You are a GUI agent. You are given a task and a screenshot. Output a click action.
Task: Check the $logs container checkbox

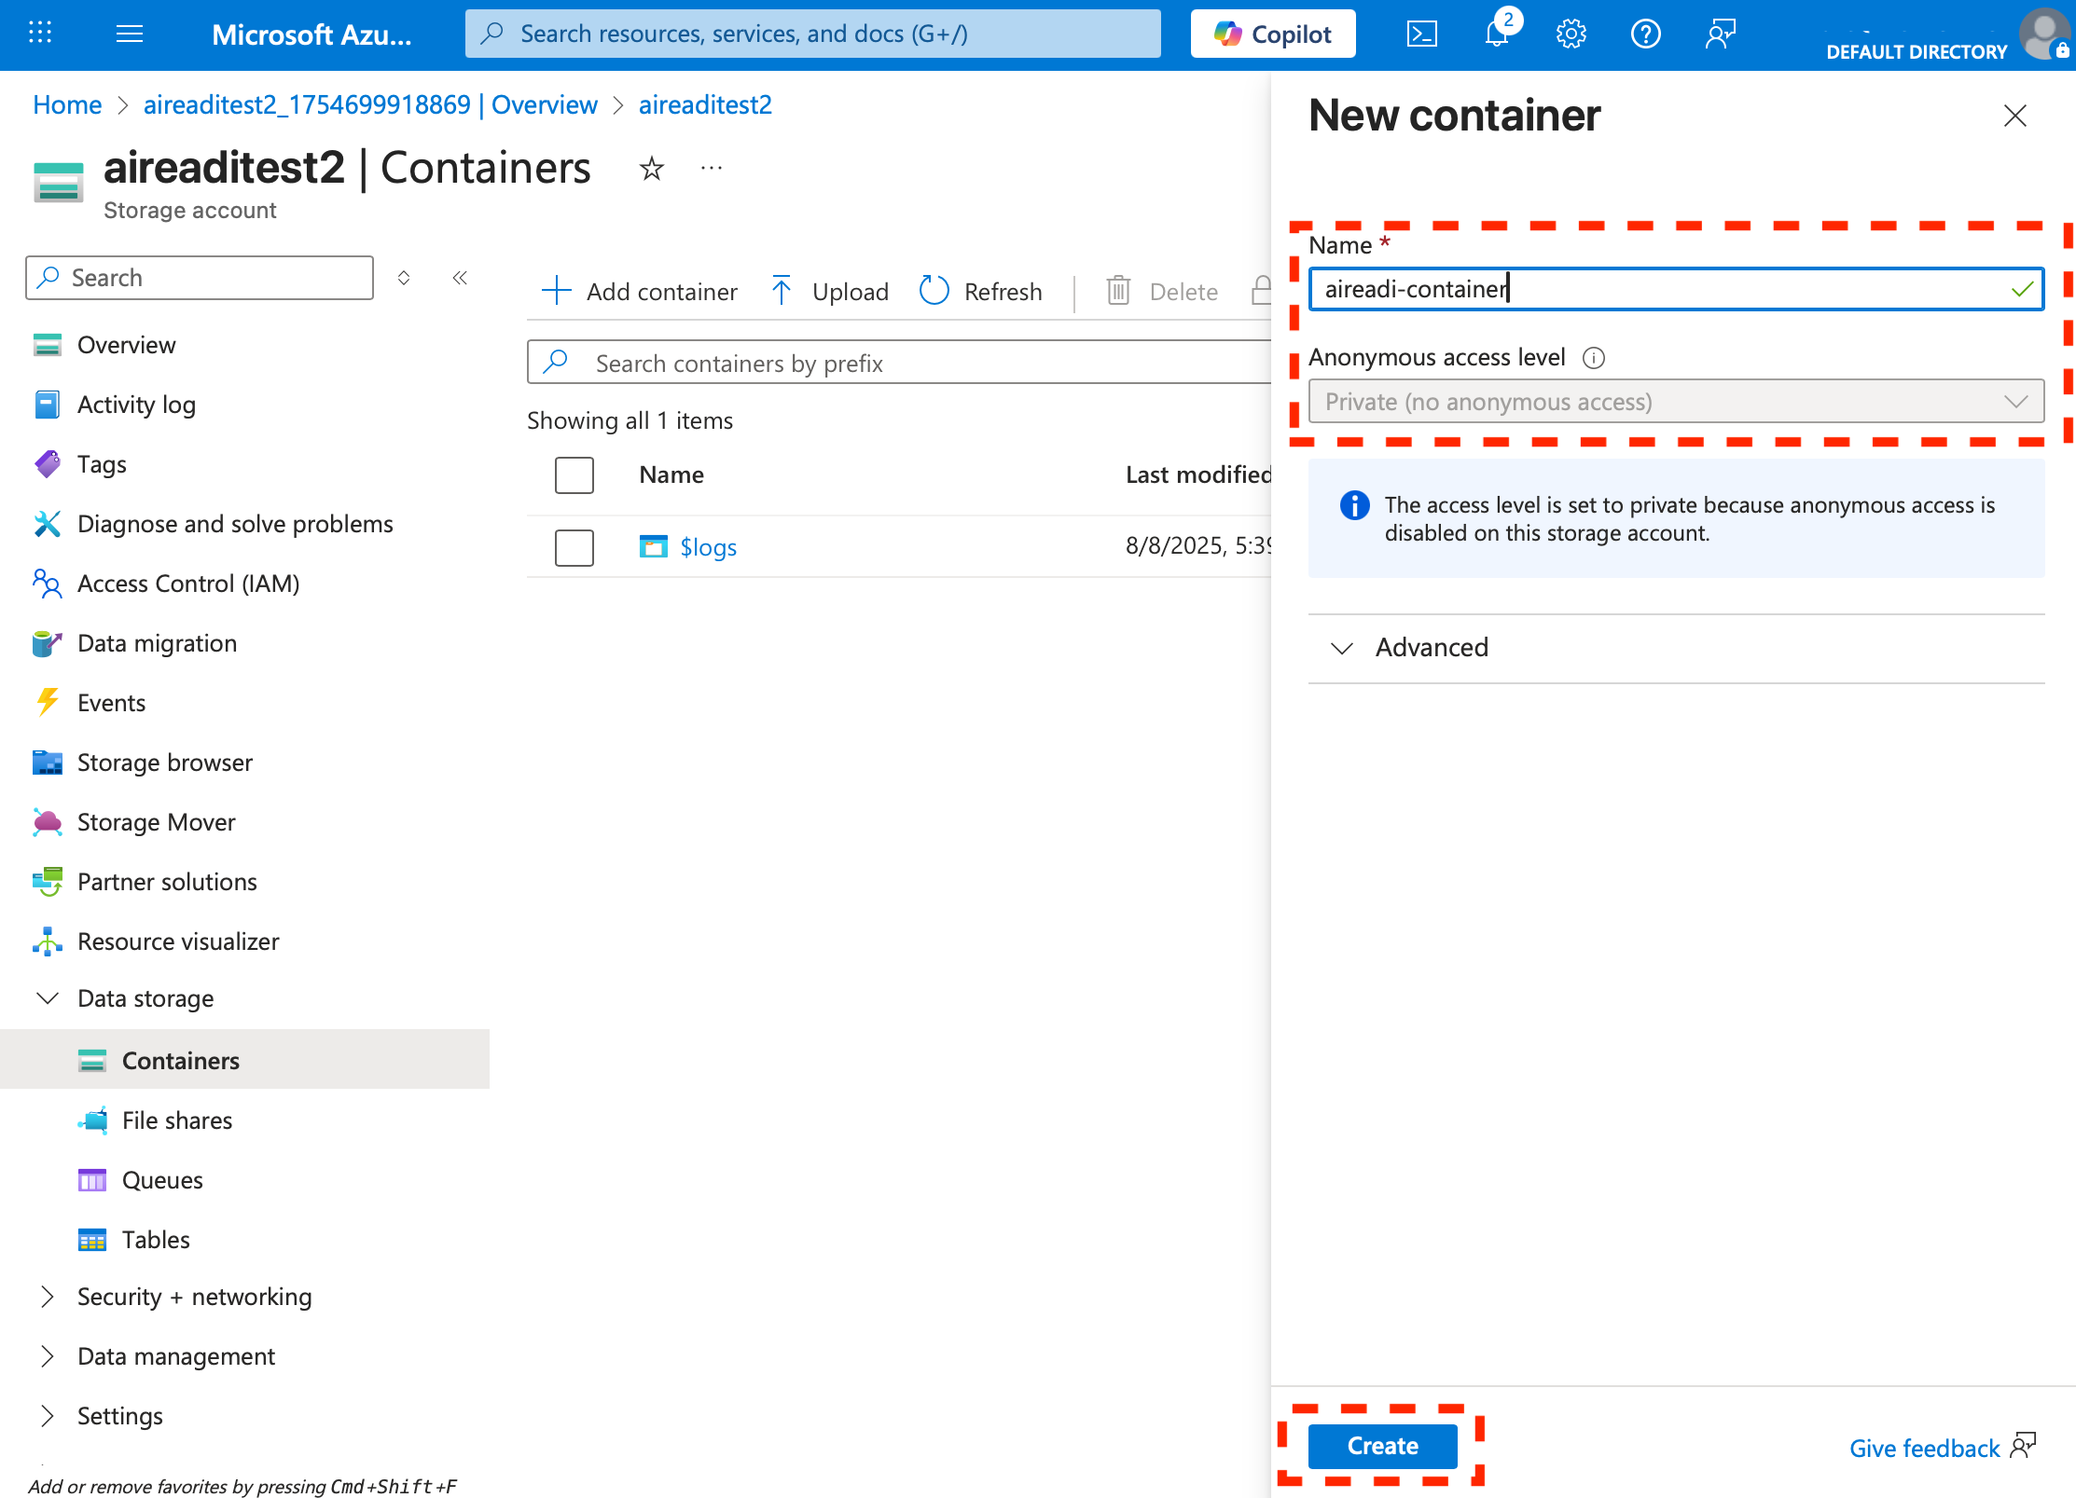pyautogui.click(x=574, y=547)
